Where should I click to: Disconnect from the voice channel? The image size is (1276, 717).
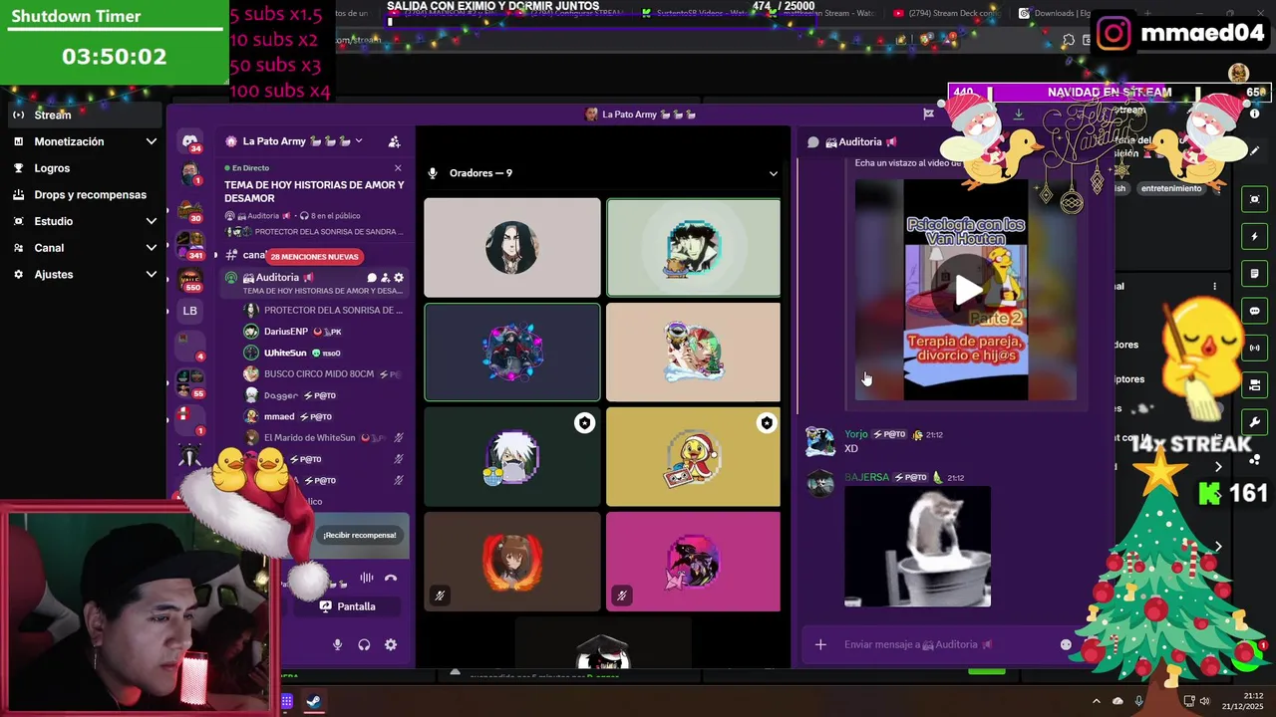[391, 578]
